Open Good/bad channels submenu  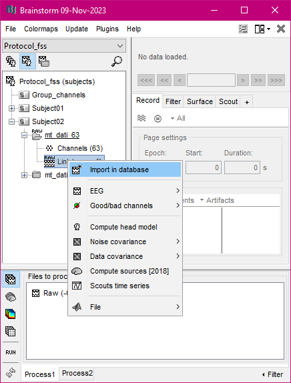[x=125, y=206]
